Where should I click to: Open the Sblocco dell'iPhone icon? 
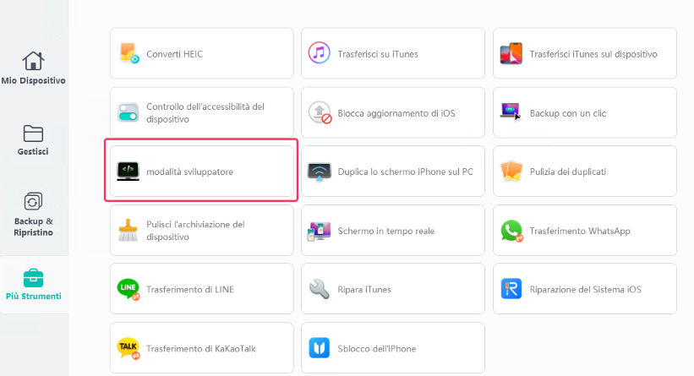pyautogui.click(x=320, y=348)
